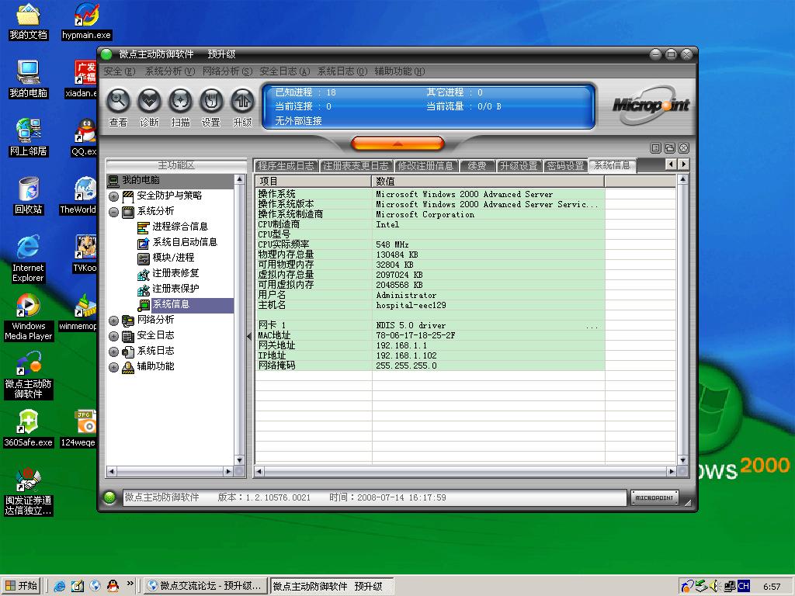Viewport: 795px width, 596px height.
Task: Select the 我的电脑 desktop icon
Action: (28, 80)
